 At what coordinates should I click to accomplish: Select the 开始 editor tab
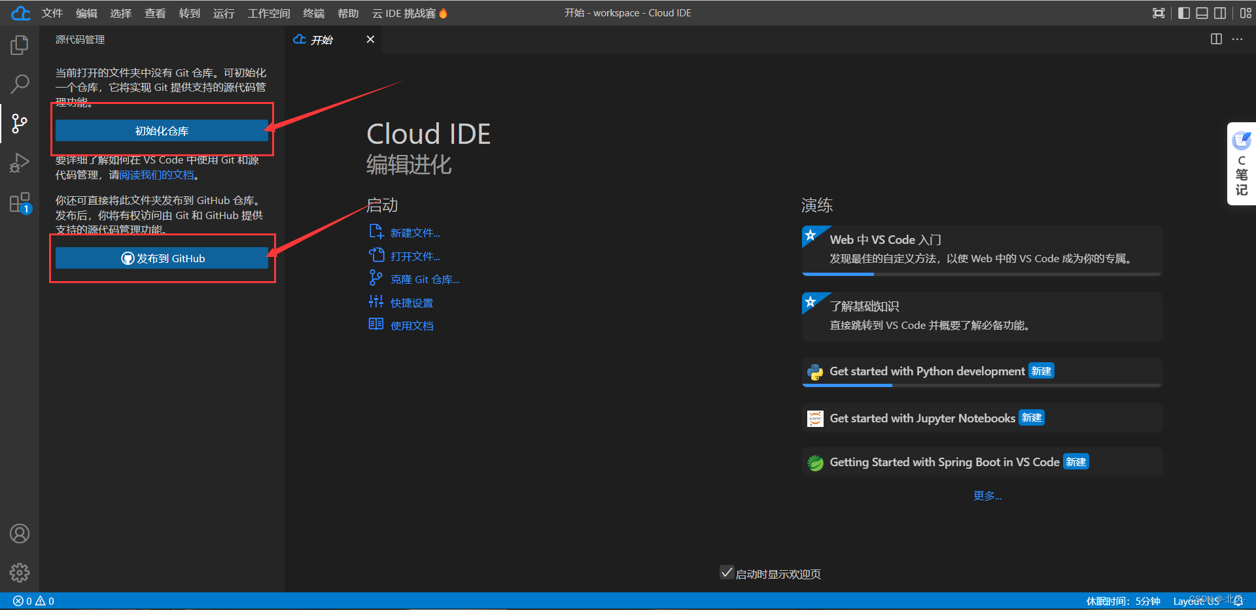(x=334, y=40)
